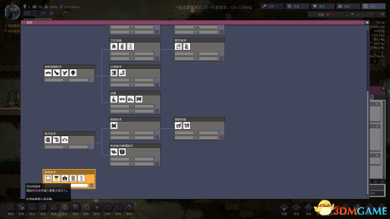Expand the second dropdown arrow in right panel
390x219 pixels.
tap(377, 127)
